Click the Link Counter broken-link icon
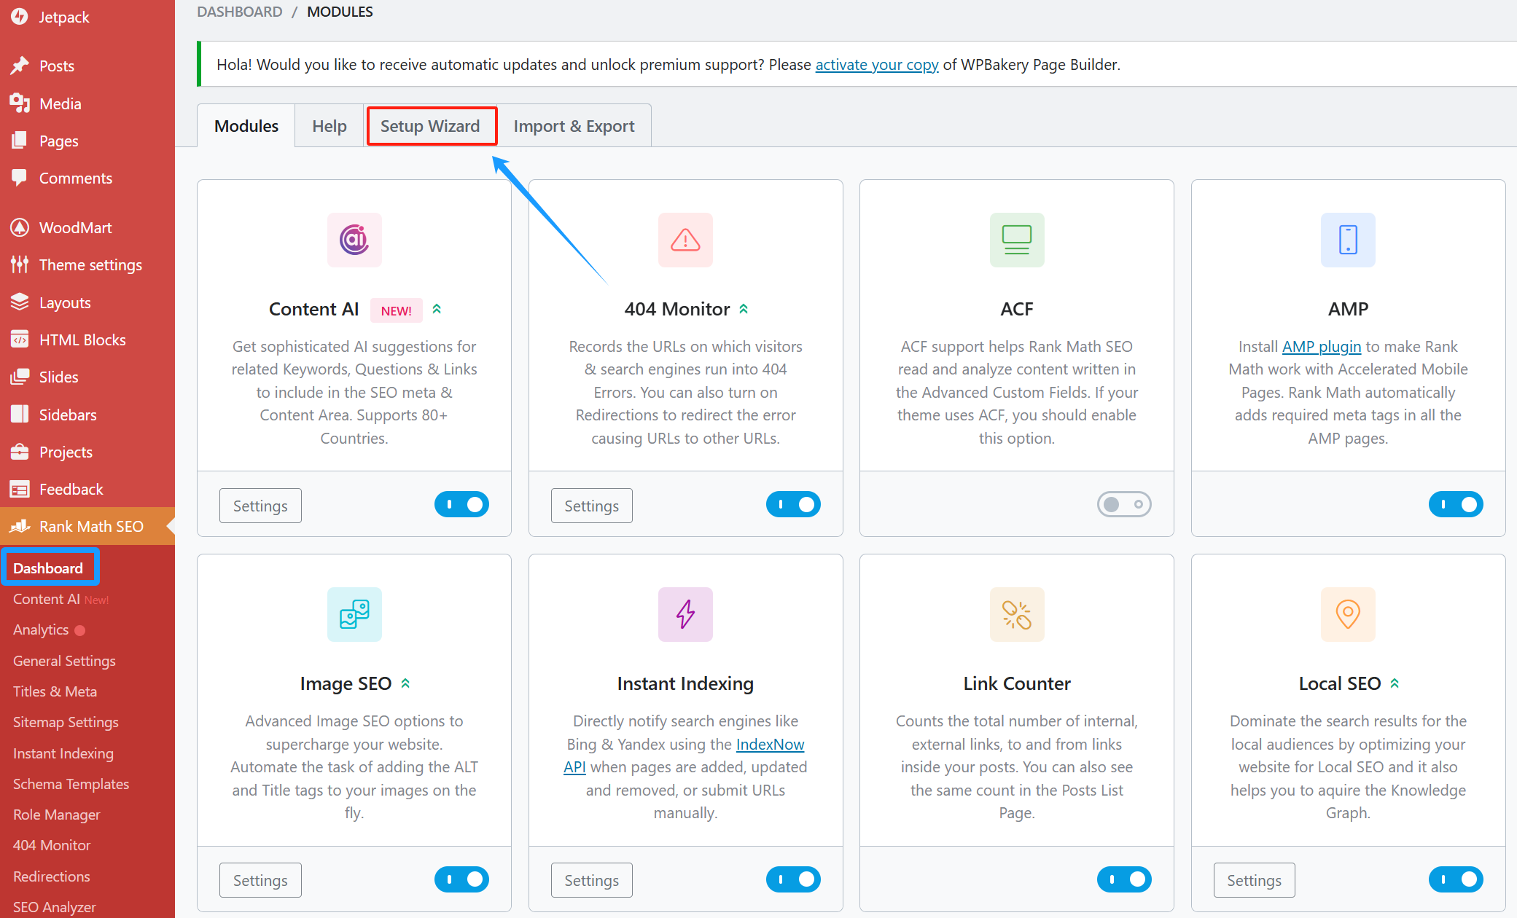 tap(1016, 614)
